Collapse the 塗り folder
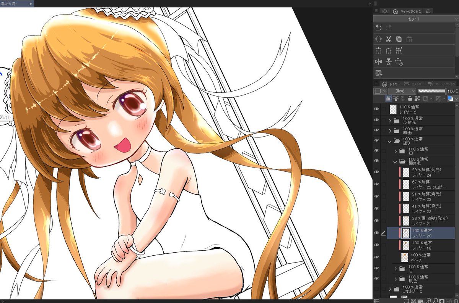Image resolution: width=459 pixels, height=303 pixels. (390, 141)
